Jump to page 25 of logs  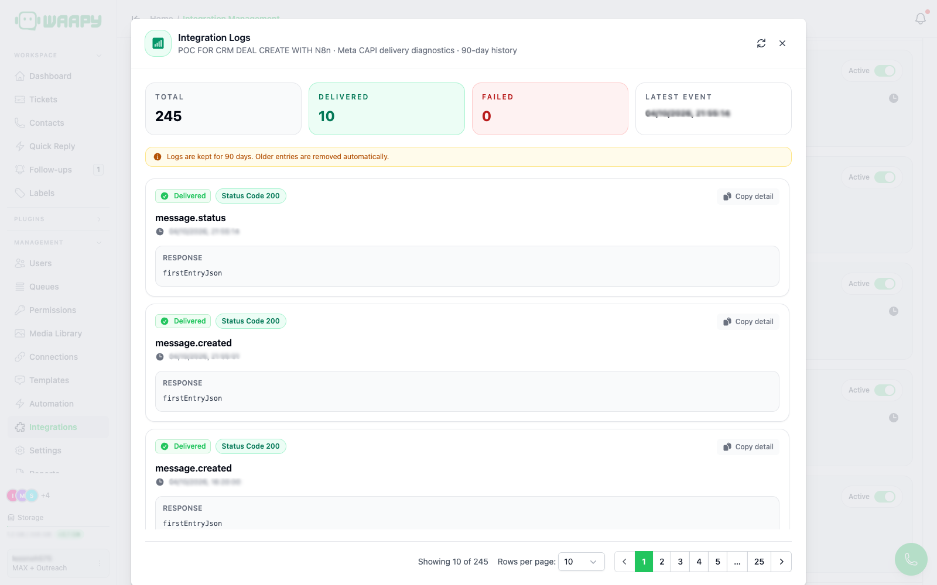click(x=759, y=562)
